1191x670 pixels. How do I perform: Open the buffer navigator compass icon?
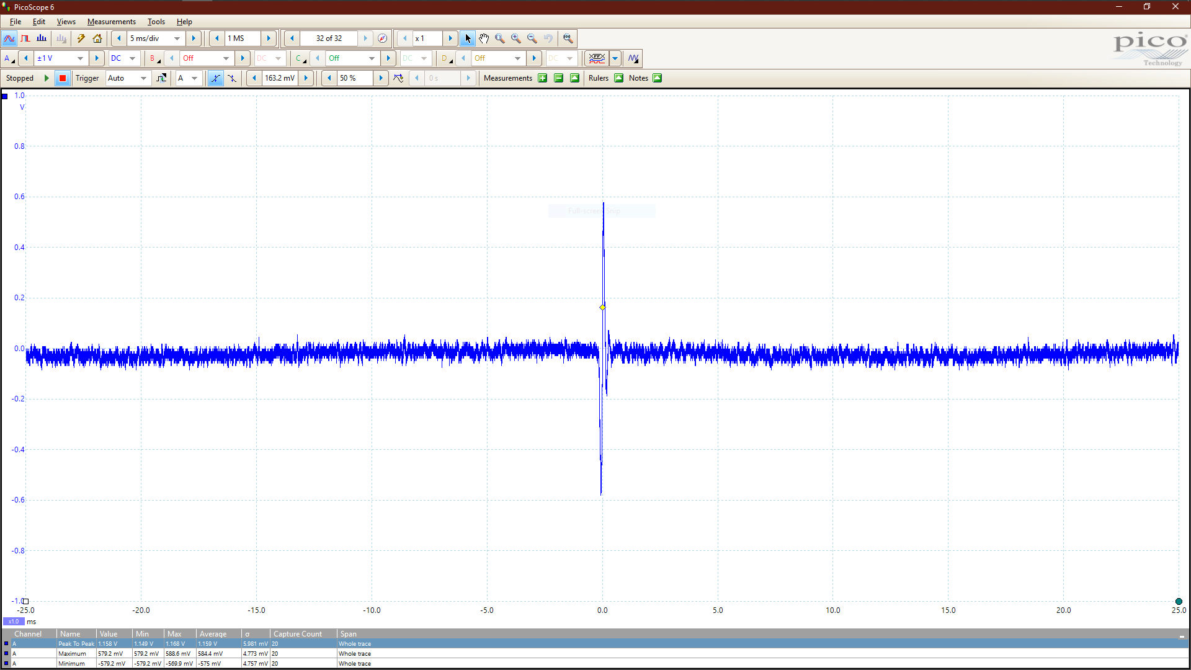[383, 38]
